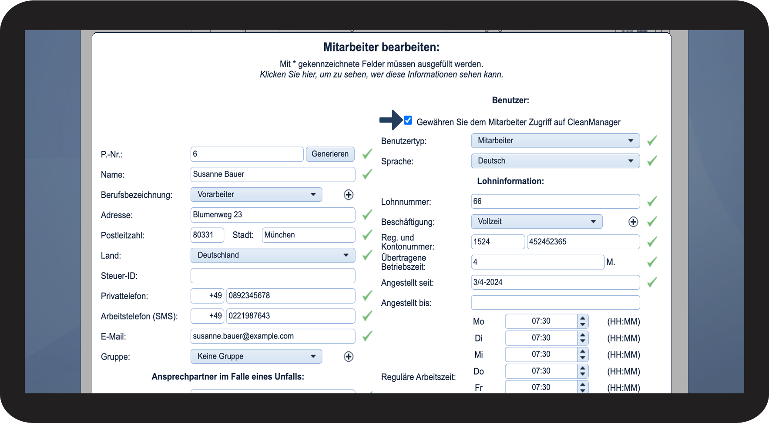769x423 pixels.
Task: Click the Generieren button
Action: [x=330, y=154]
